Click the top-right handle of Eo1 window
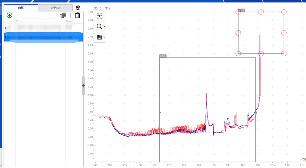 pos(284,12)
